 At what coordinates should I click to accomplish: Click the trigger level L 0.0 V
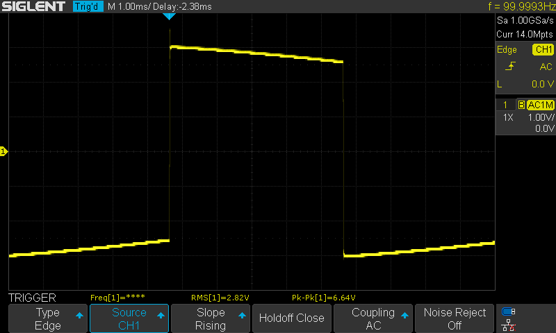[525, 84]
